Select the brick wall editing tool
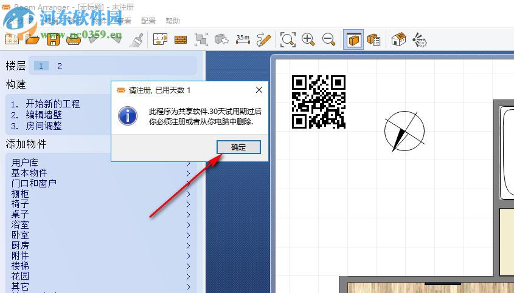Screen dimensions: 514x293 click(x=181, y=39)
